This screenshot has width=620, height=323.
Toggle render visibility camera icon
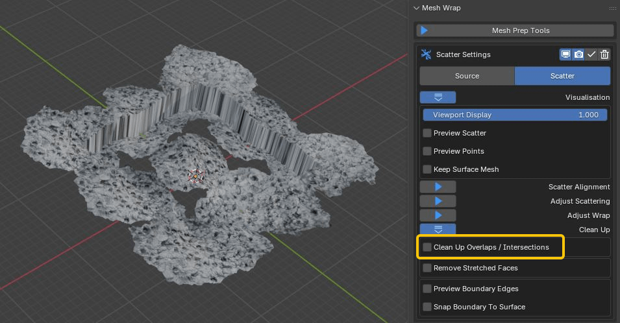click(x=578, y=54)
